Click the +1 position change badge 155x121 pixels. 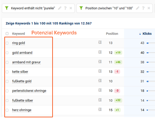(117, 110)
